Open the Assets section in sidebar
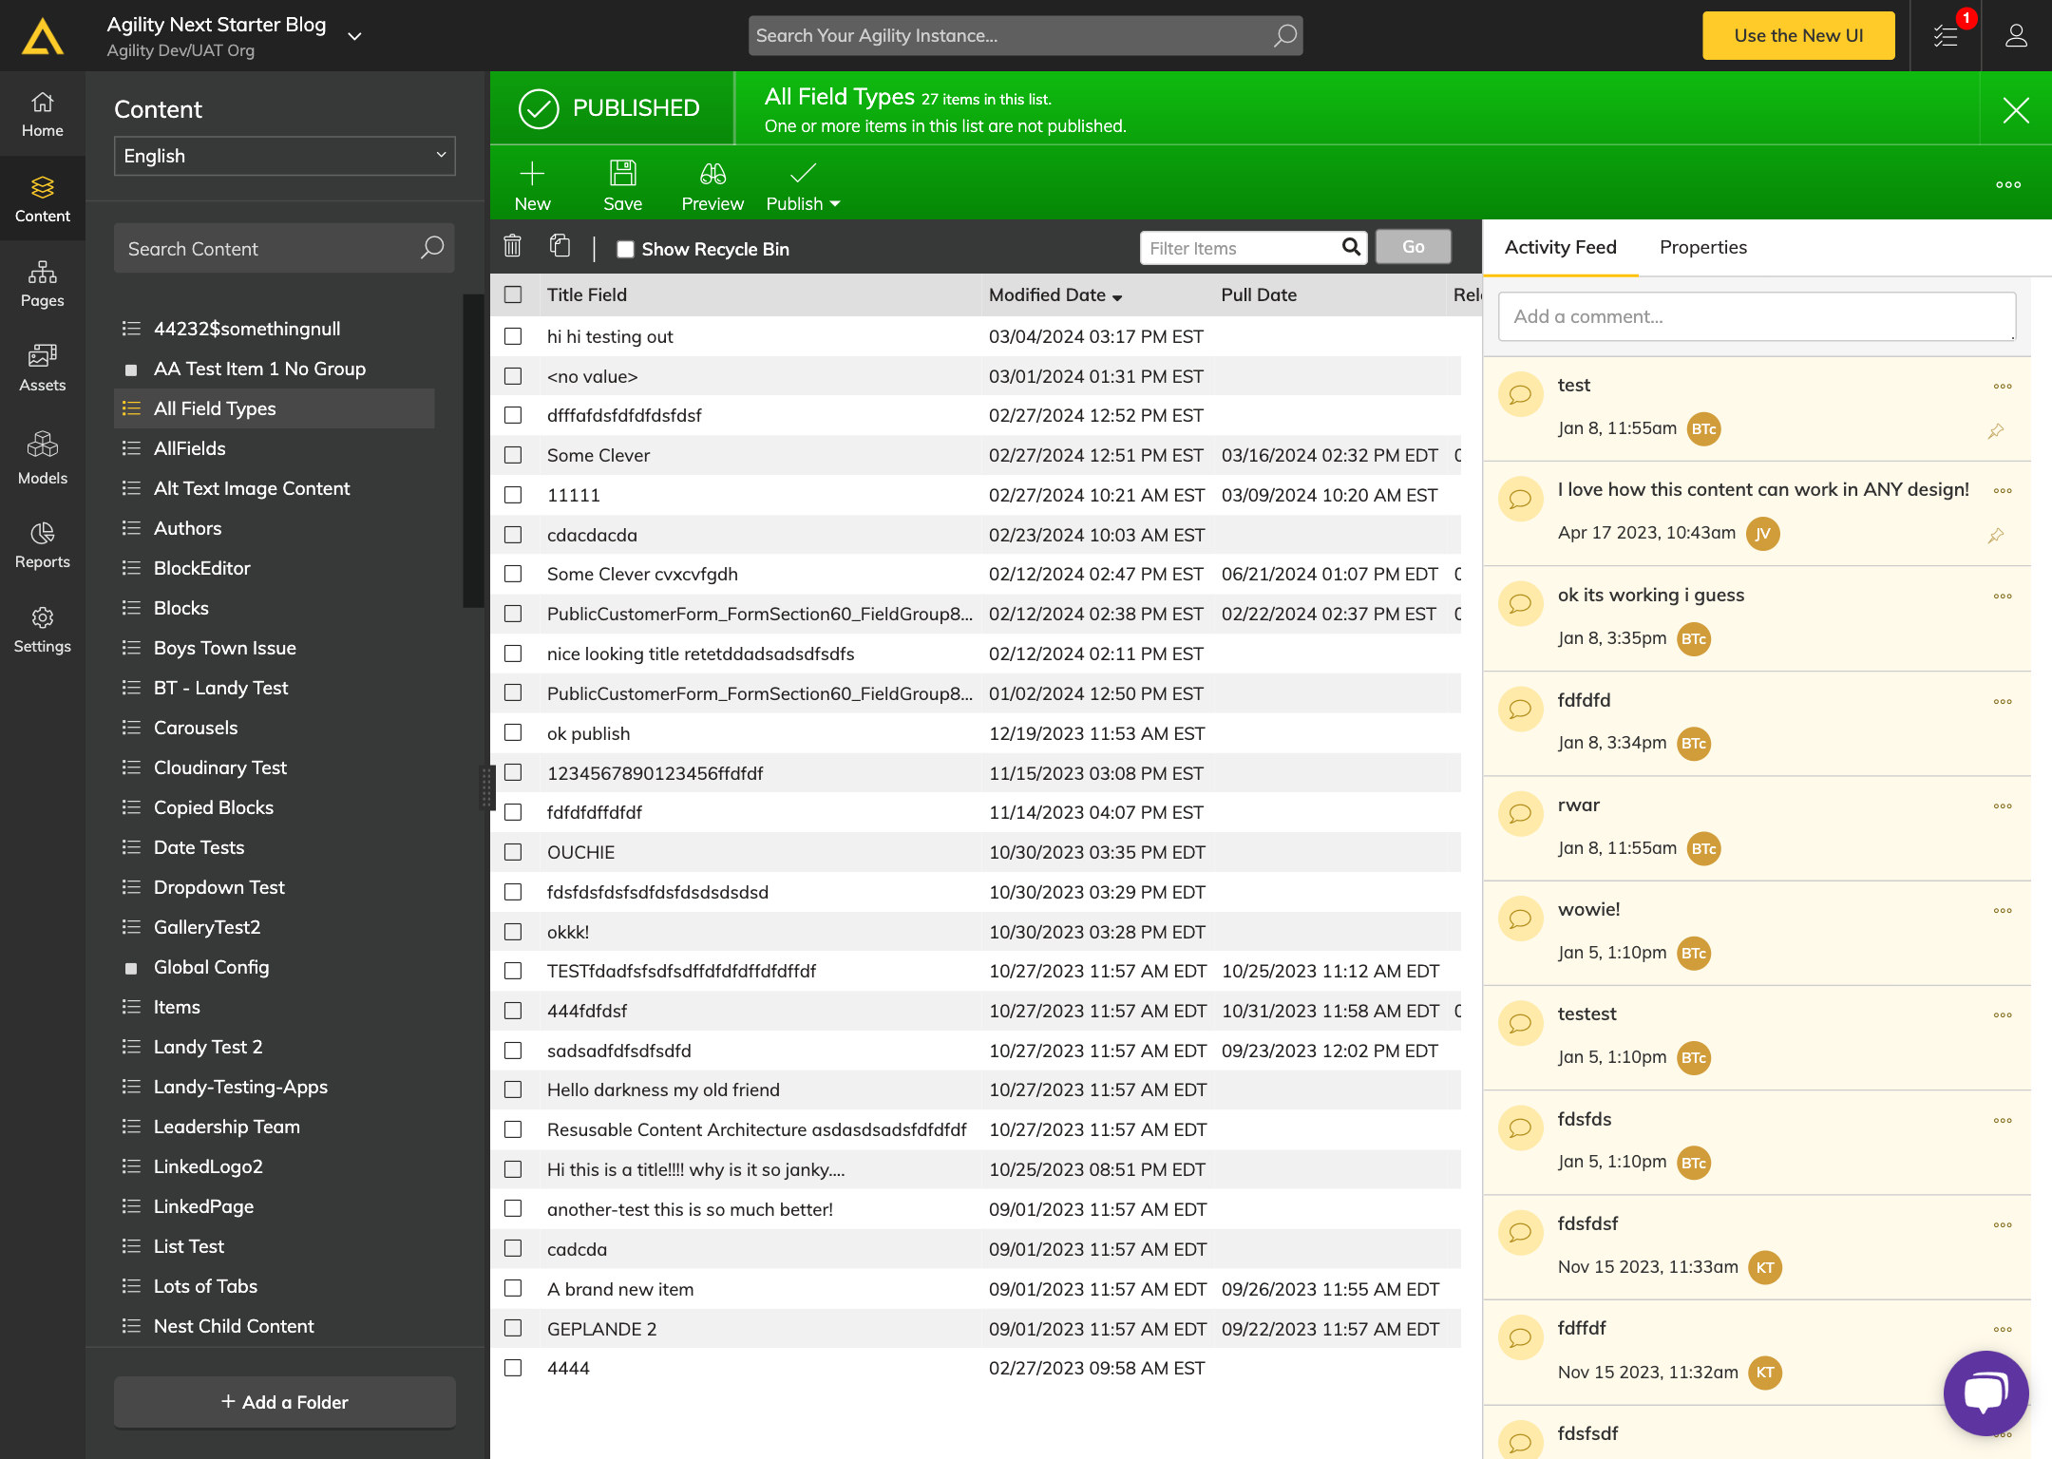 (43, 368)
